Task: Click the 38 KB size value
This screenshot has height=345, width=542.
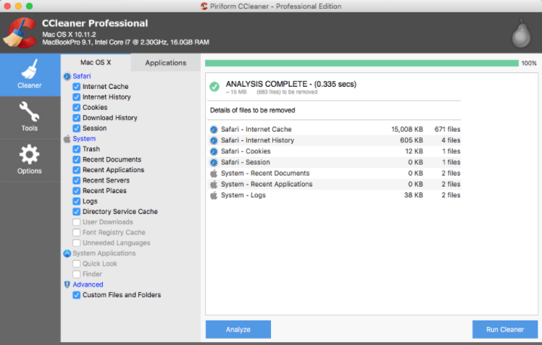Action: click(x=414, y=195)
